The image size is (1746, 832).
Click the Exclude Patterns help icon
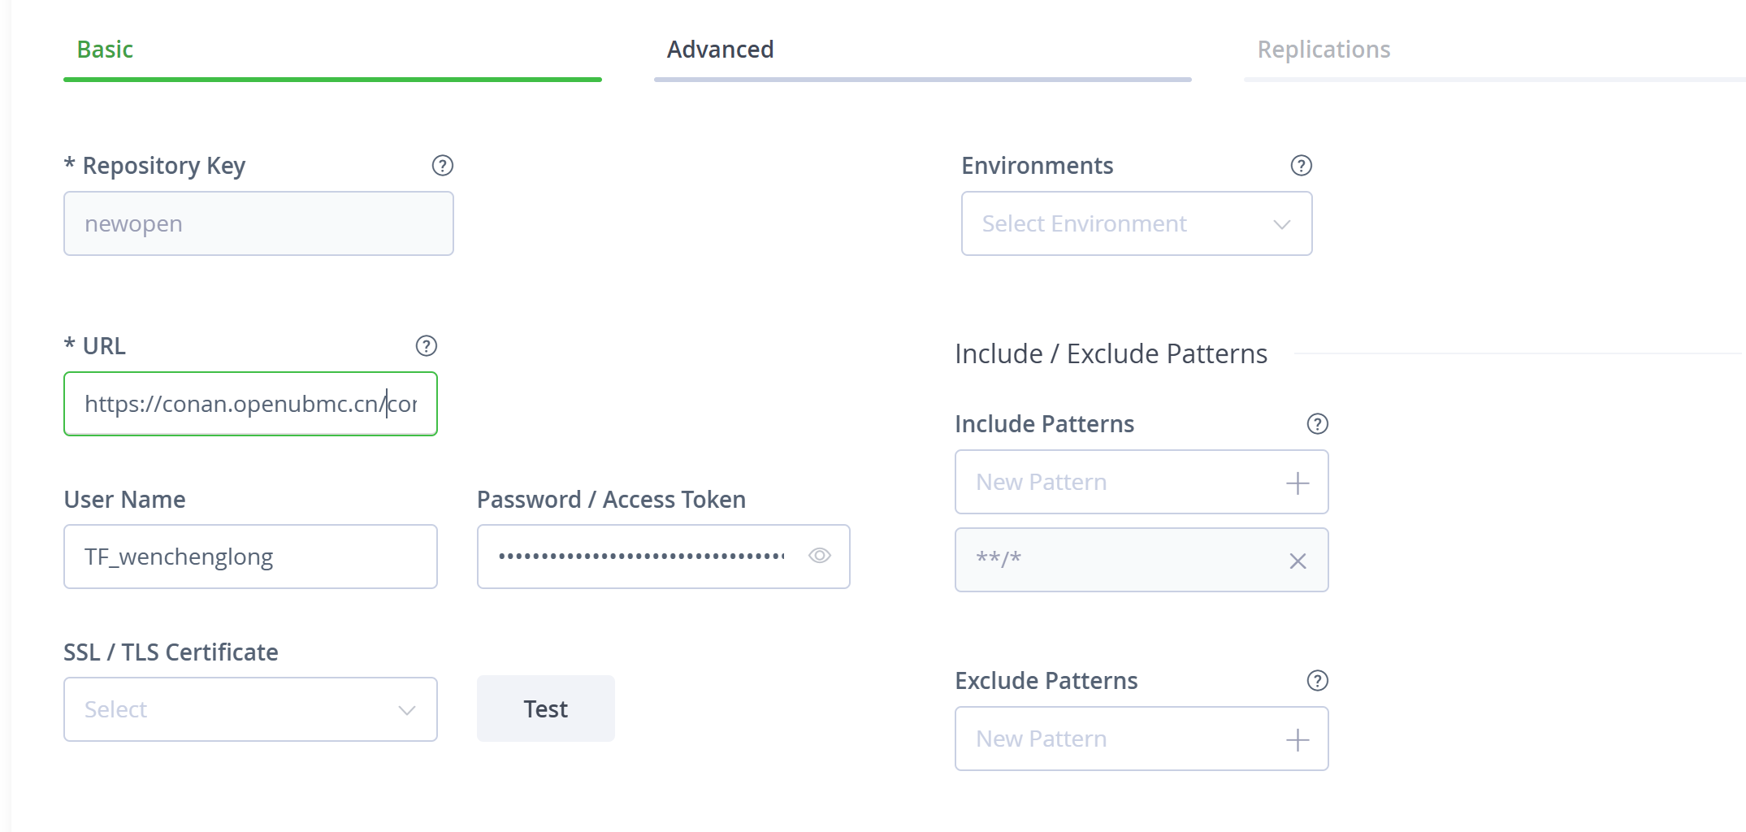point(1317,681)
